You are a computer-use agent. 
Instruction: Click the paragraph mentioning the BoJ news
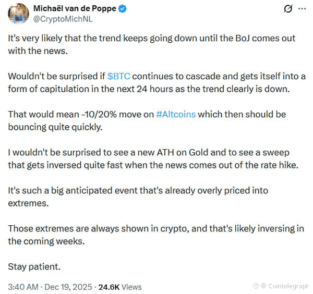151,45
